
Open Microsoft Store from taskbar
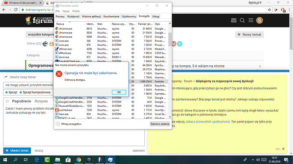[68, 160]
